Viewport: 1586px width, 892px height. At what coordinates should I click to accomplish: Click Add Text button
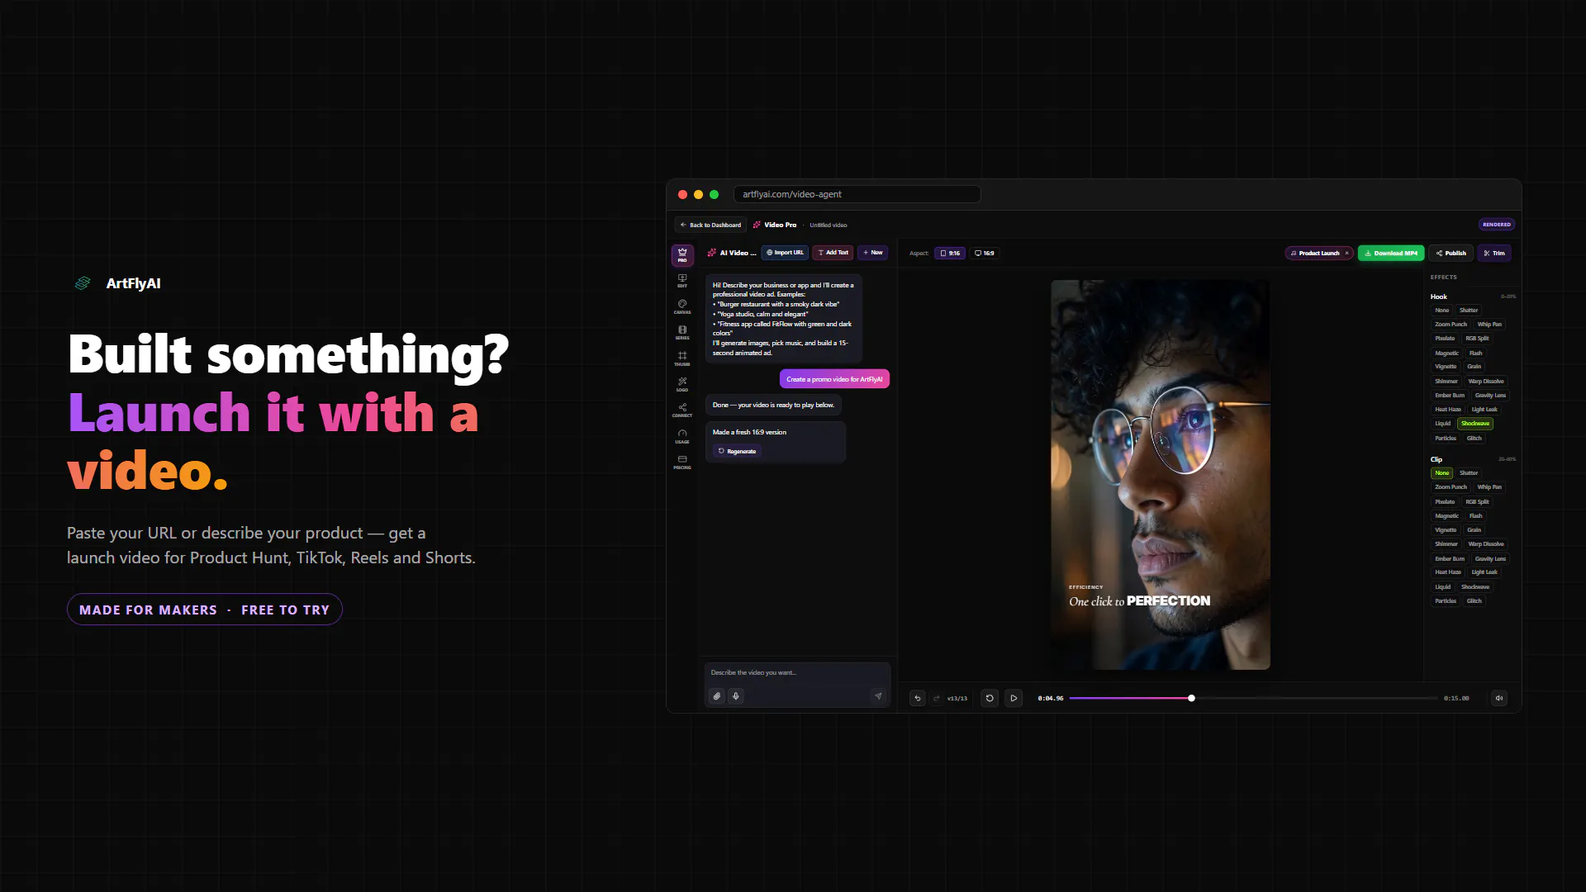click(x=833, y=253)
